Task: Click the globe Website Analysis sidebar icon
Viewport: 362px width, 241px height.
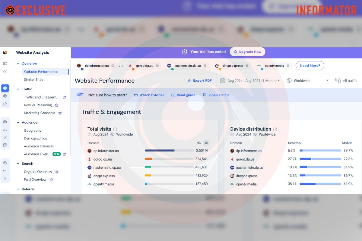Action: 5,88
